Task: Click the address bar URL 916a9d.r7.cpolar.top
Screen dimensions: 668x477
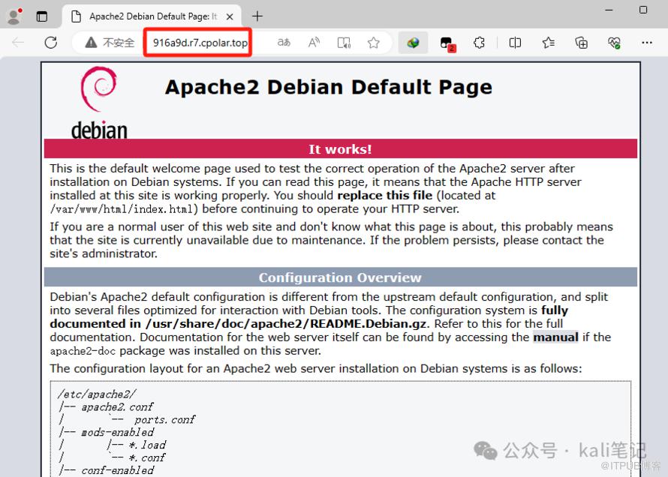Action: [200, 43]
